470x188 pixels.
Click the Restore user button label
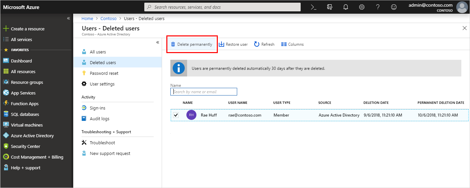point(237,44)
